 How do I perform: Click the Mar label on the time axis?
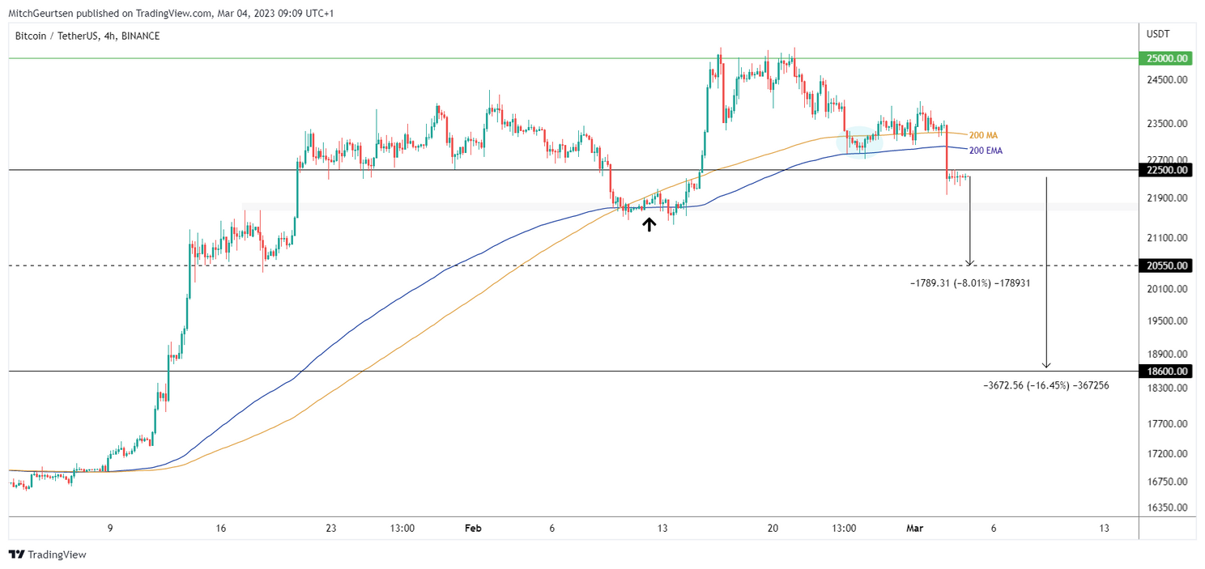(913, 528)
